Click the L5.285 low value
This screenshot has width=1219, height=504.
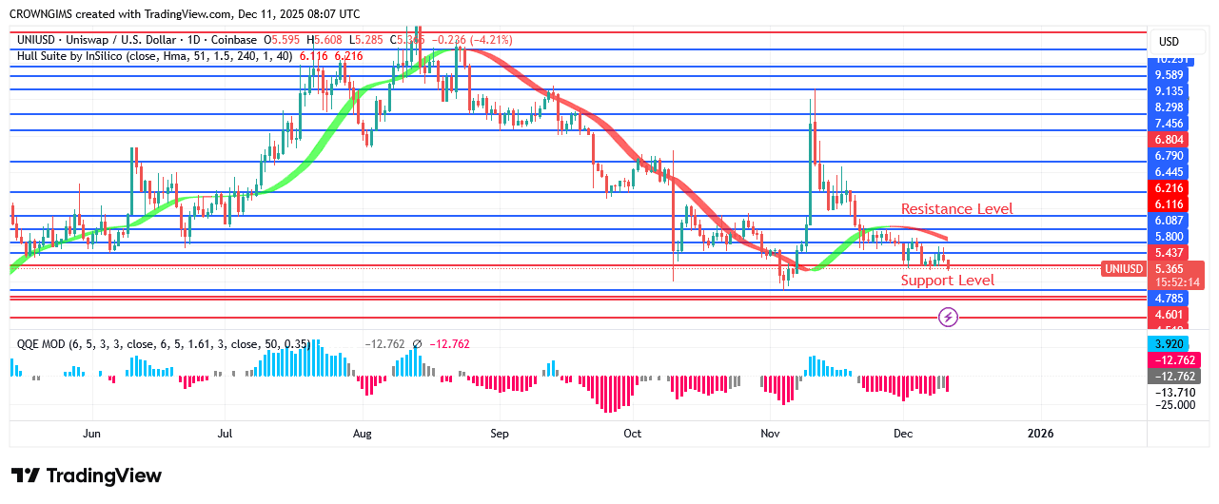368,40
